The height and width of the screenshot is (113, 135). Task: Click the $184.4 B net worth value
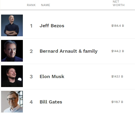point(118,26)
